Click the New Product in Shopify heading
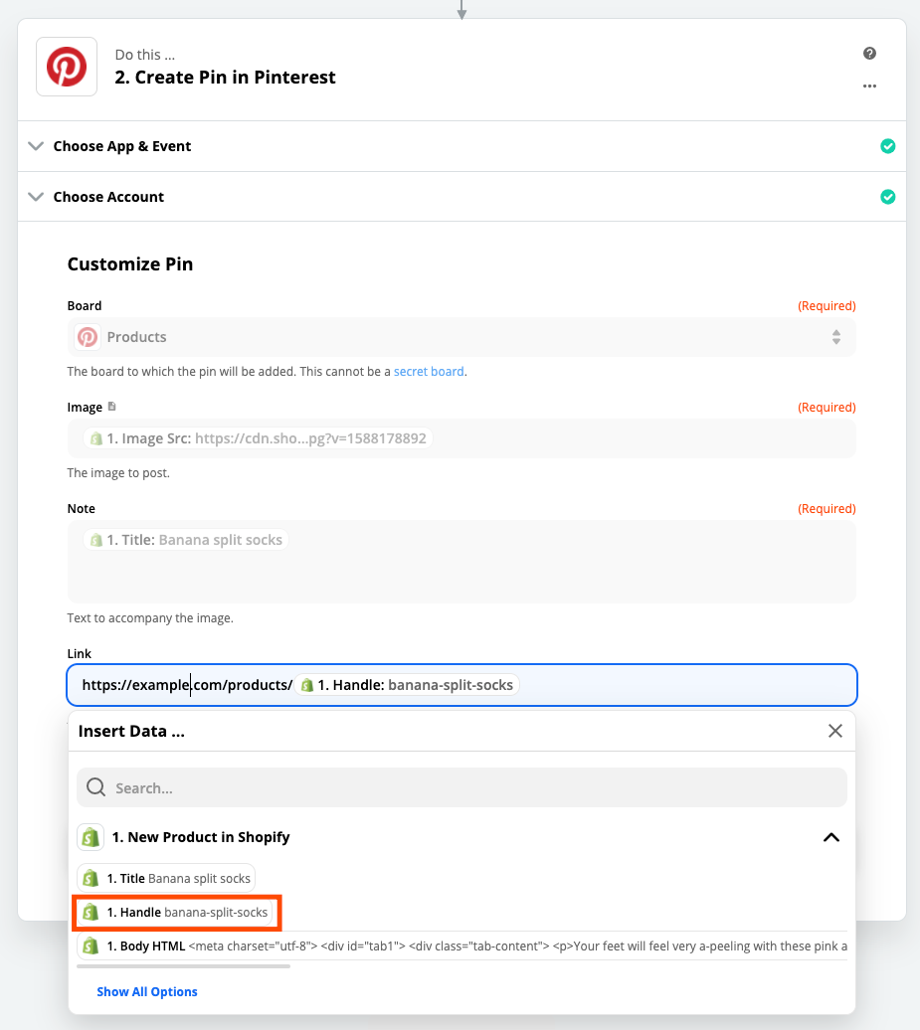Screen dimensions: 920x1030 [x=201, y=837]
